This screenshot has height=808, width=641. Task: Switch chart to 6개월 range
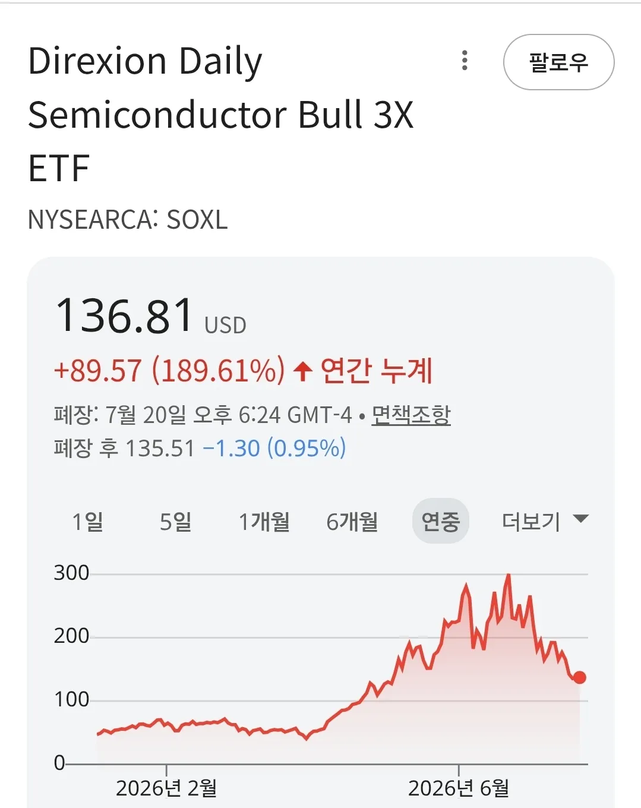[352, 522]
